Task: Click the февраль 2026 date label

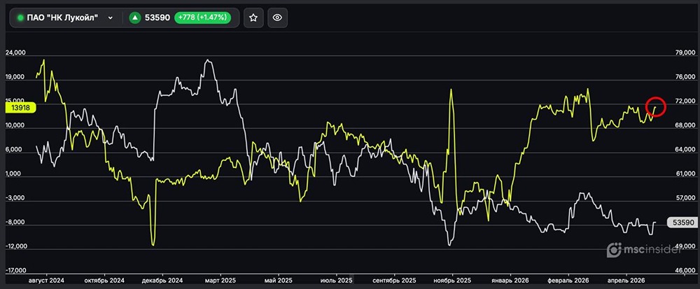Action: 568,281
